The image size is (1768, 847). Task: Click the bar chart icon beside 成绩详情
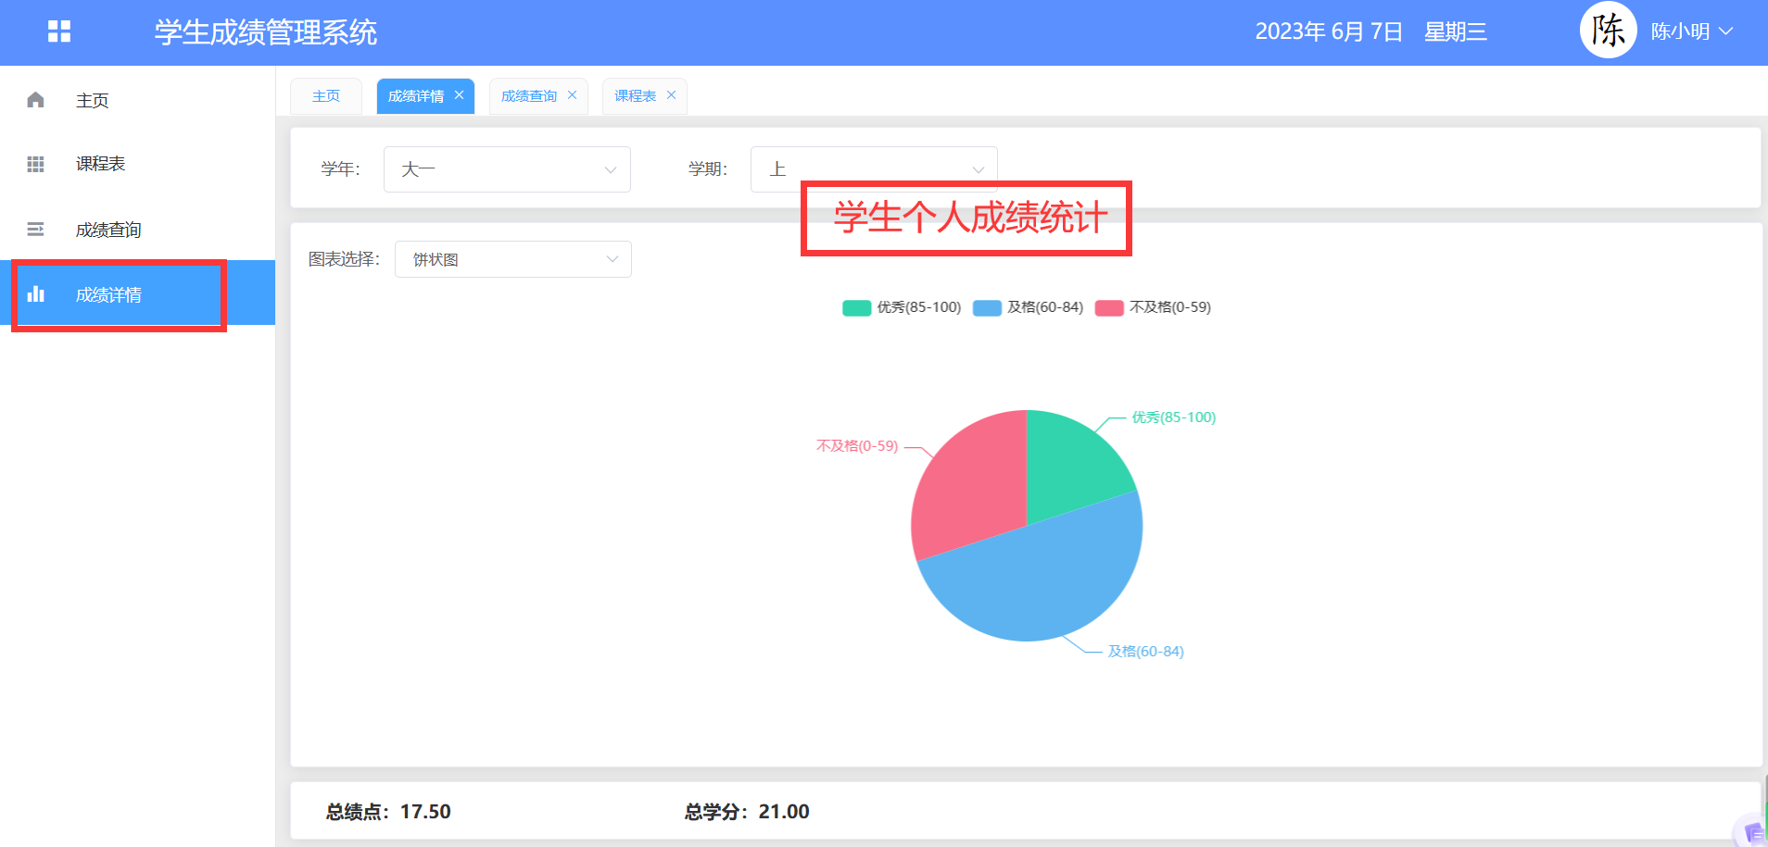(x=35, y=294)
